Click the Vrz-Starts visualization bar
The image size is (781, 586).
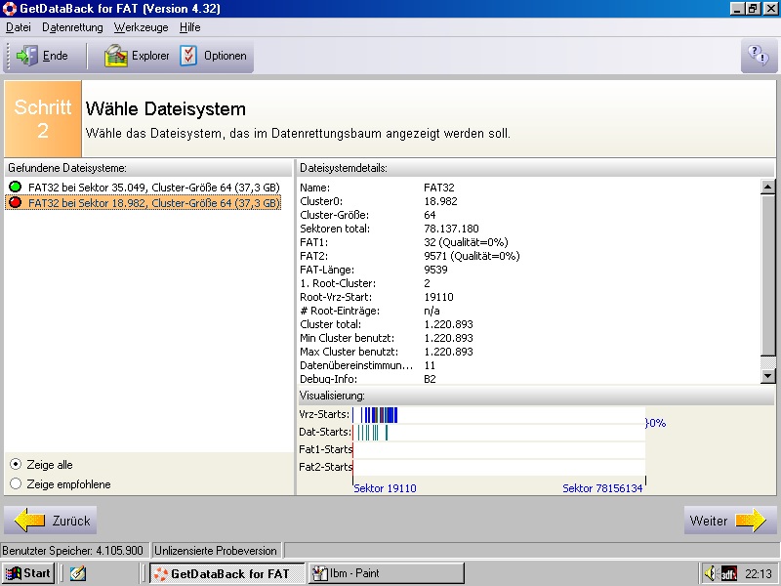coord(499,414)
